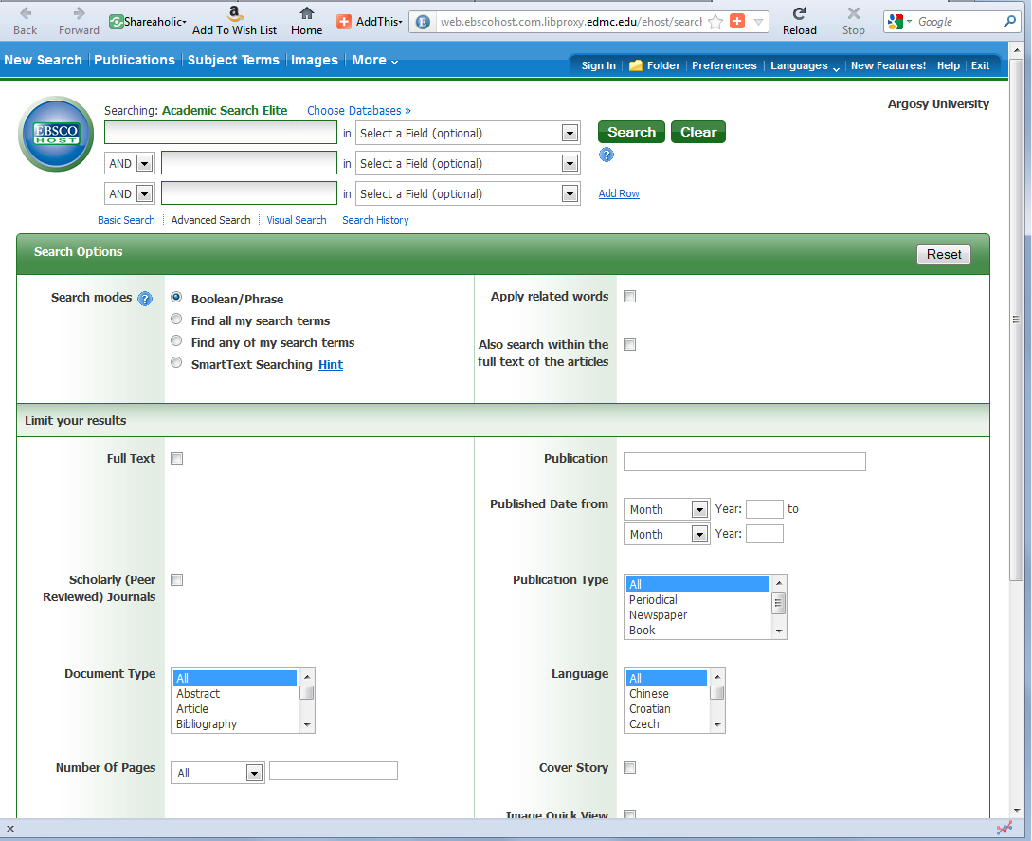
Task: Click the help icon below Search button
Action: pyautogui.click(x=607, y=155)
